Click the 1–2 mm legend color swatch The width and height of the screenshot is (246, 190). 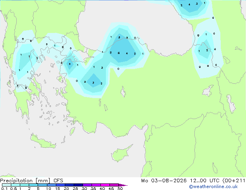24,185
